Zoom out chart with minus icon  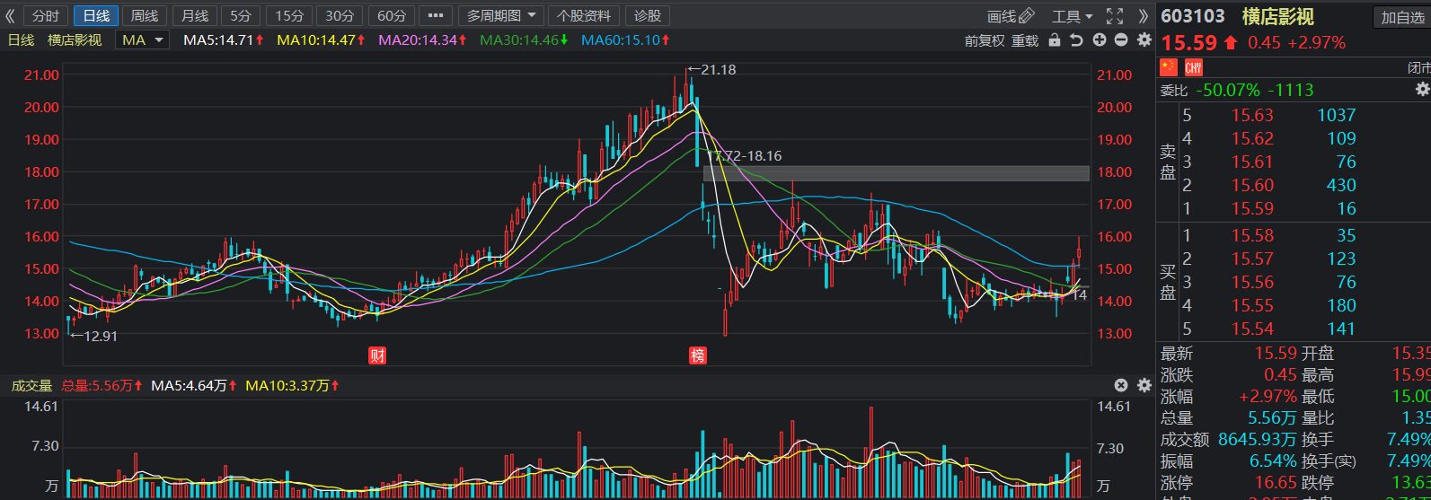point(1121,40)
